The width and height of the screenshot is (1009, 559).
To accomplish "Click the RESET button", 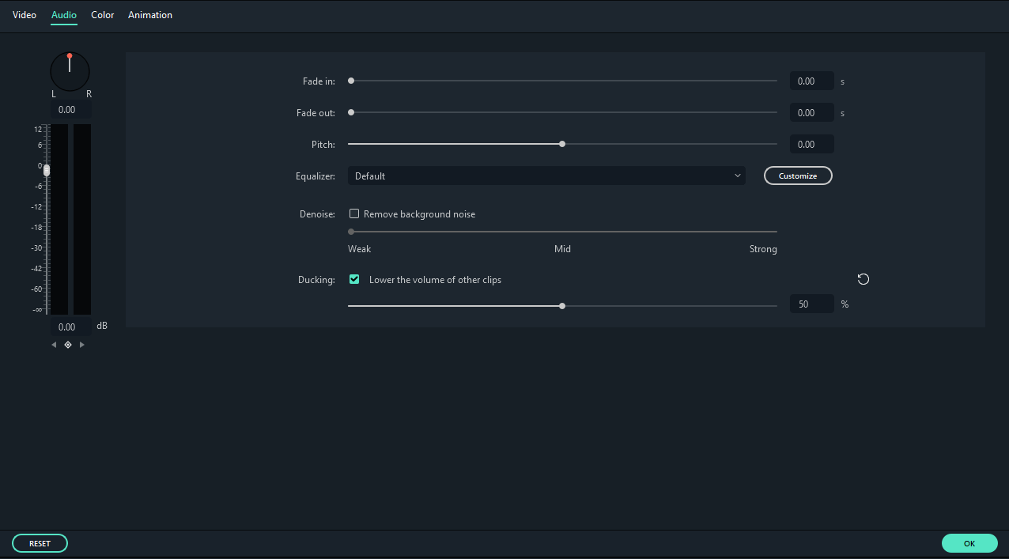I will tap(40, 543).
